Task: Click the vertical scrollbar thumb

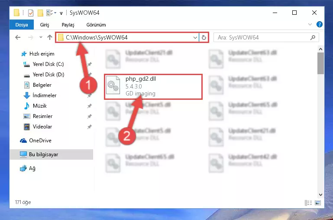Action: point(321,63)
